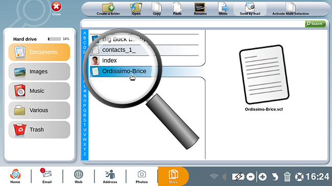Jump to letter S in alphabet index
This screenshot has width=332, height=186.
tap(85, 120)
